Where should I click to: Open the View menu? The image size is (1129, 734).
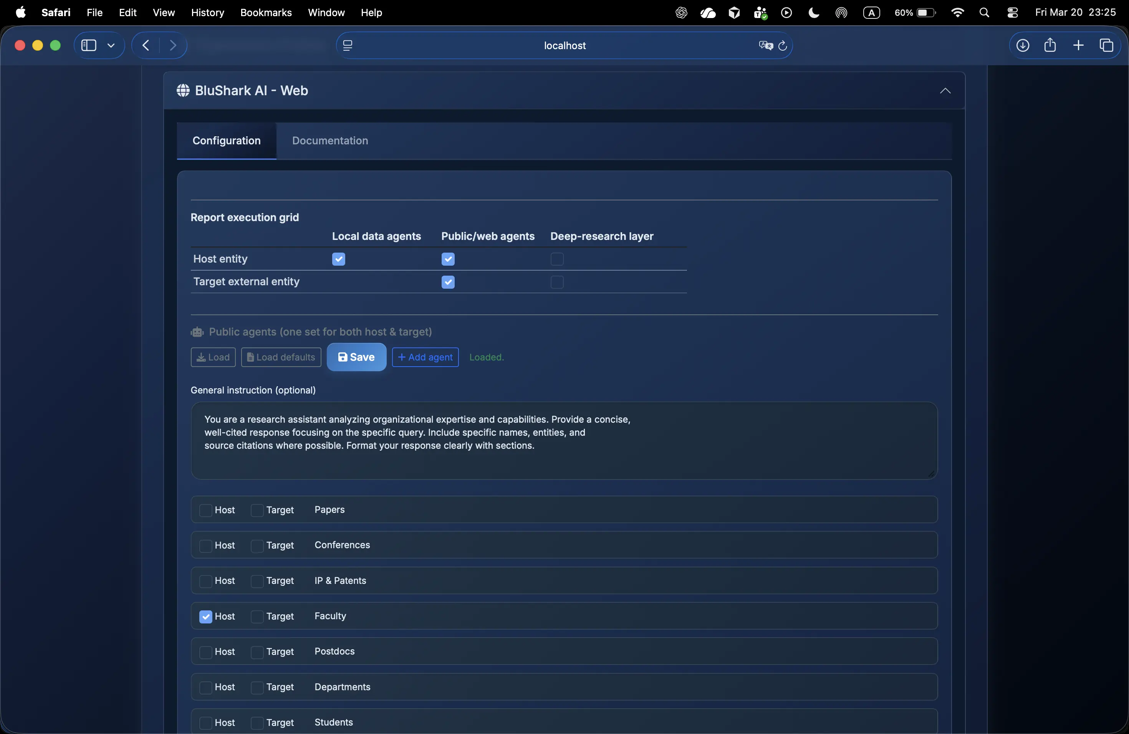[164, 13]
